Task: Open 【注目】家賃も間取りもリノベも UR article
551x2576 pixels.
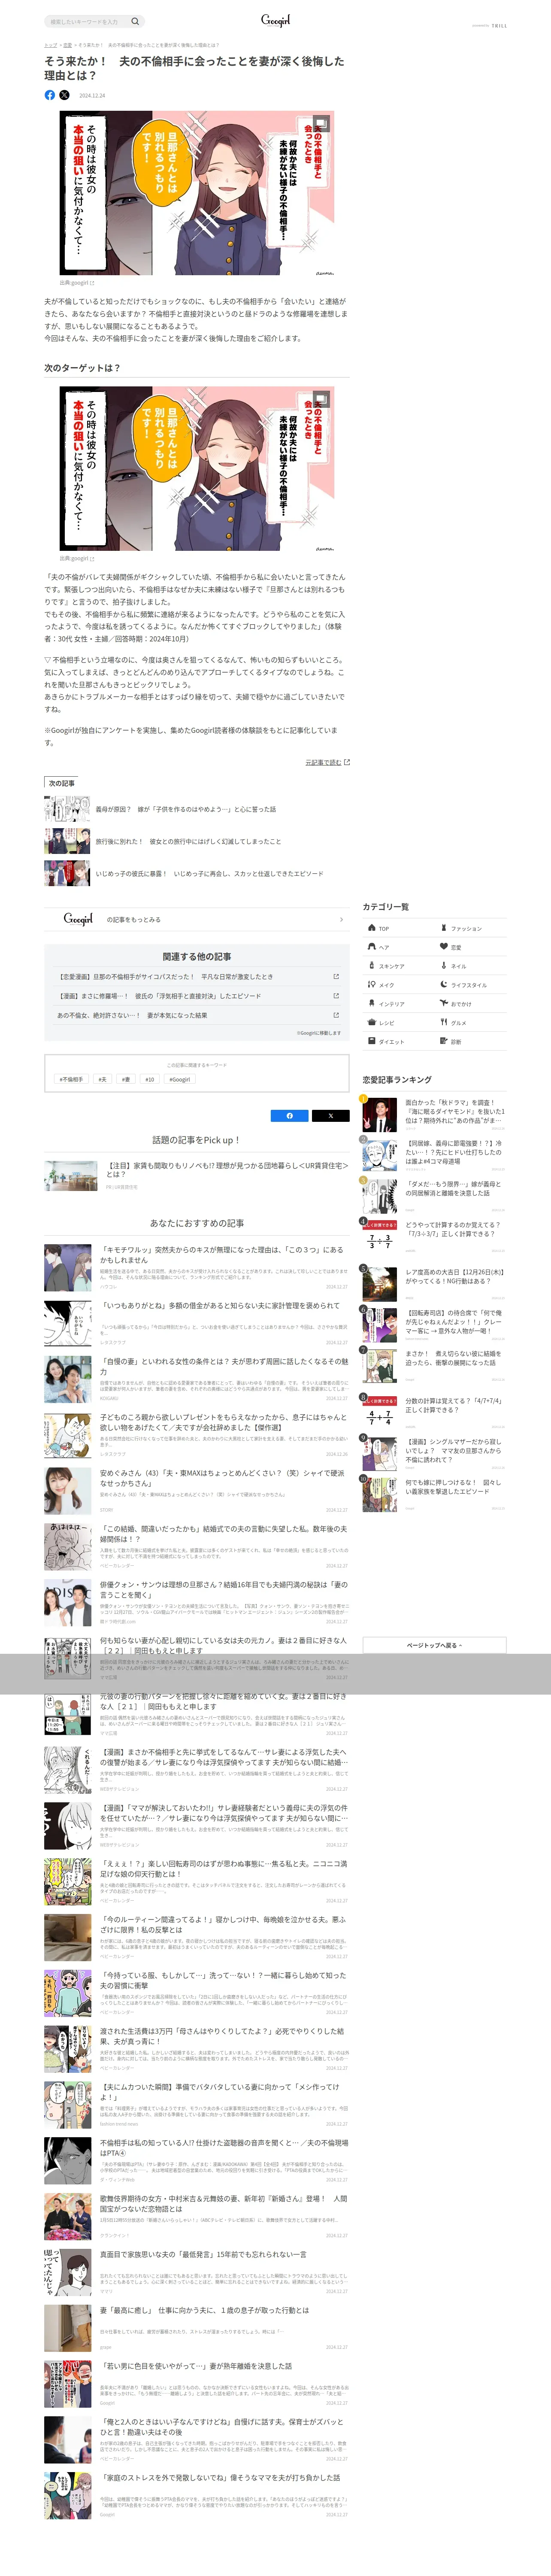Action: (x=197, y=1175)
